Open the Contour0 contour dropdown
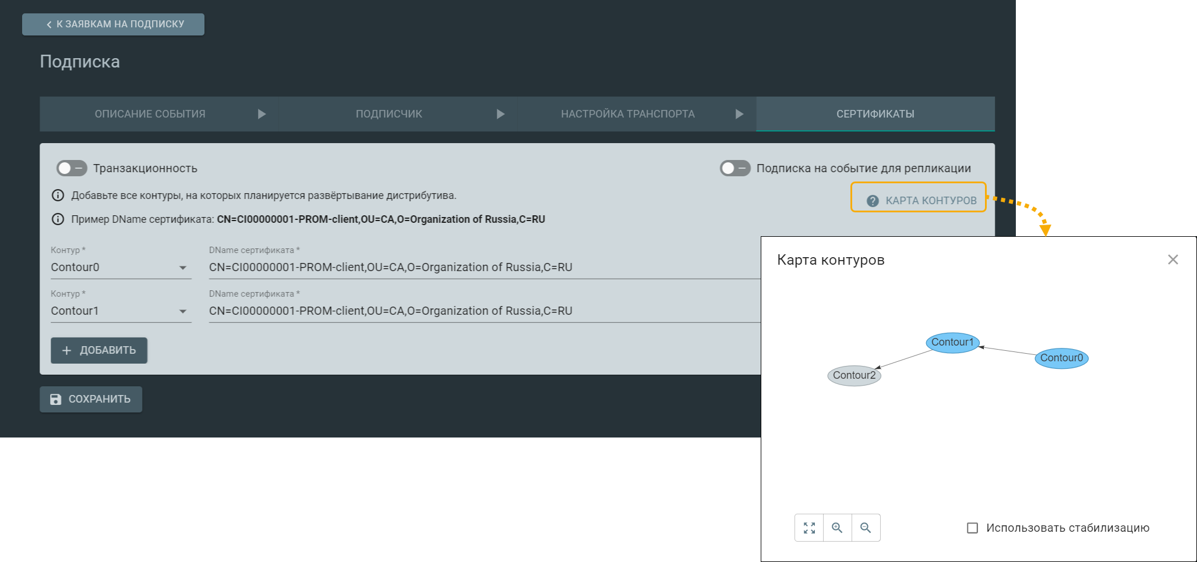The width and height of the screenshot is (1197, 562). [121, 268]
